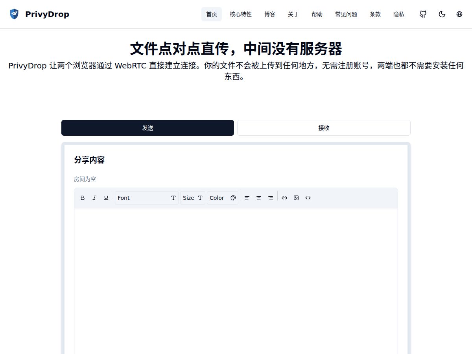The image size is (472, 354).
Task: Open the GitHub repository icon
Action: [423, 14]
